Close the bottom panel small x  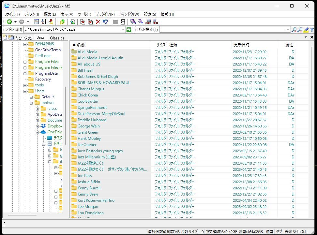click(5, 223)
